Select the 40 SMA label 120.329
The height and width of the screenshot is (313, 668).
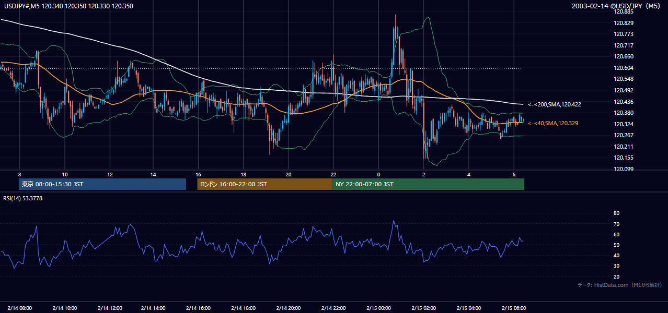[x=553, y=124]
